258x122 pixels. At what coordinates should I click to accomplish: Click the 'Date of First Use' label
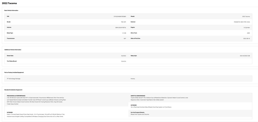(x=135, y=38)
